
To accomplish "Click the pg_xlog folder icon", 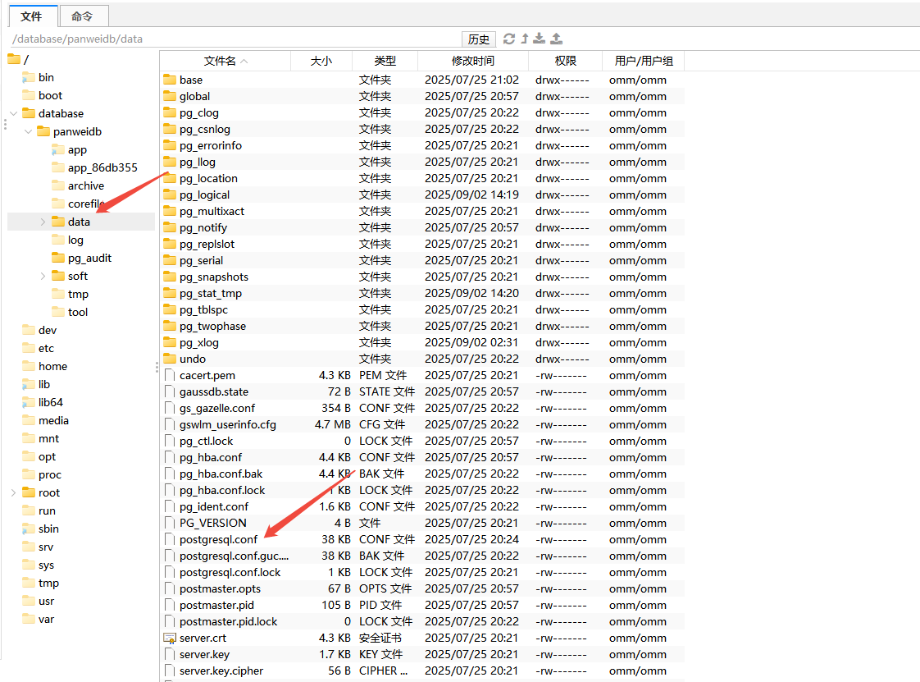I will (x=170, y=342).
